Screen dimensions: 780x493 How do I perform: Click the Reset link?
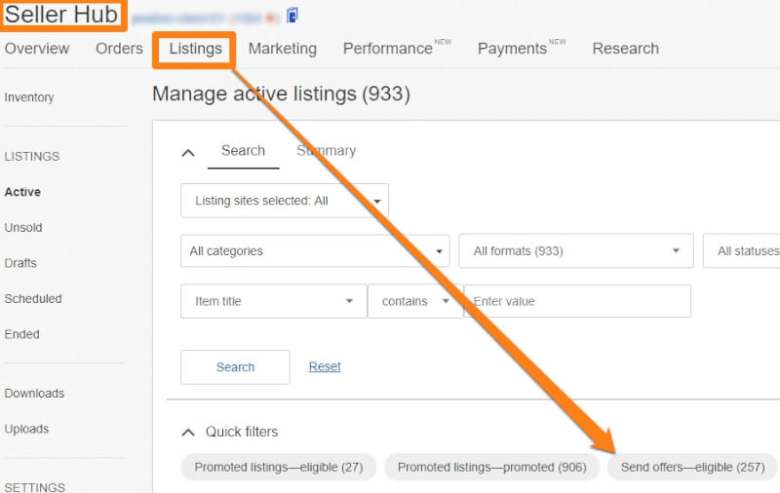pyautogui.click(x=325, y=366)
